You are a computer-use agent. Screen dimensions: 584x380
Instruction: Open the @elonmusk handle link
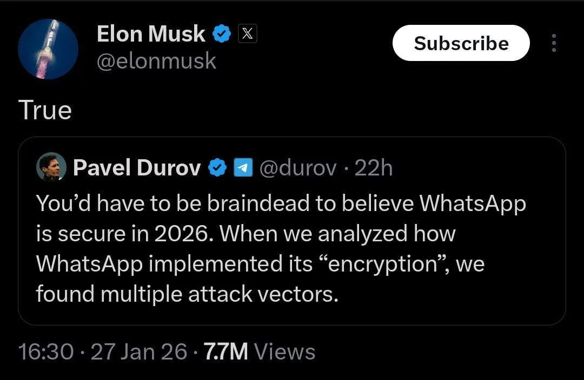(x=156, y=61)
